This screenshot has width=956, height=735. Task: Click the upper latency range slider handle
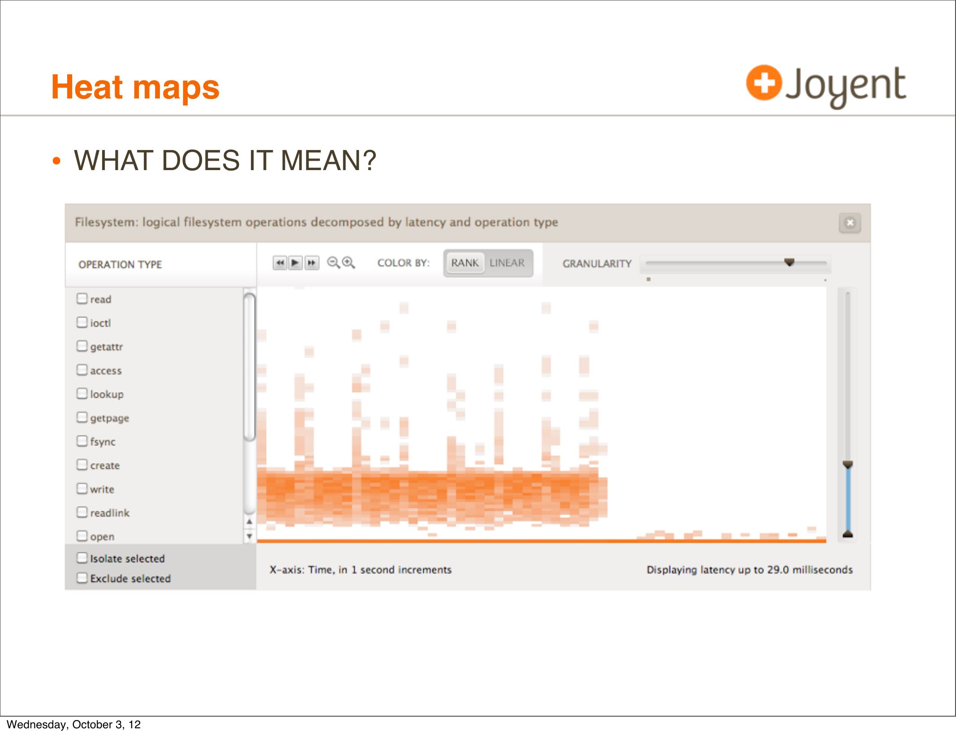pos(847,465)
